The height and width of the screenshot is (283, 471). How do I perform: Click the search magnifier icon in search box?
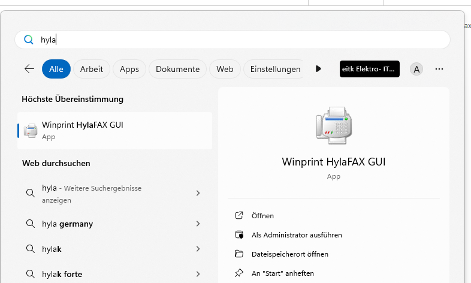click(28, 40)
